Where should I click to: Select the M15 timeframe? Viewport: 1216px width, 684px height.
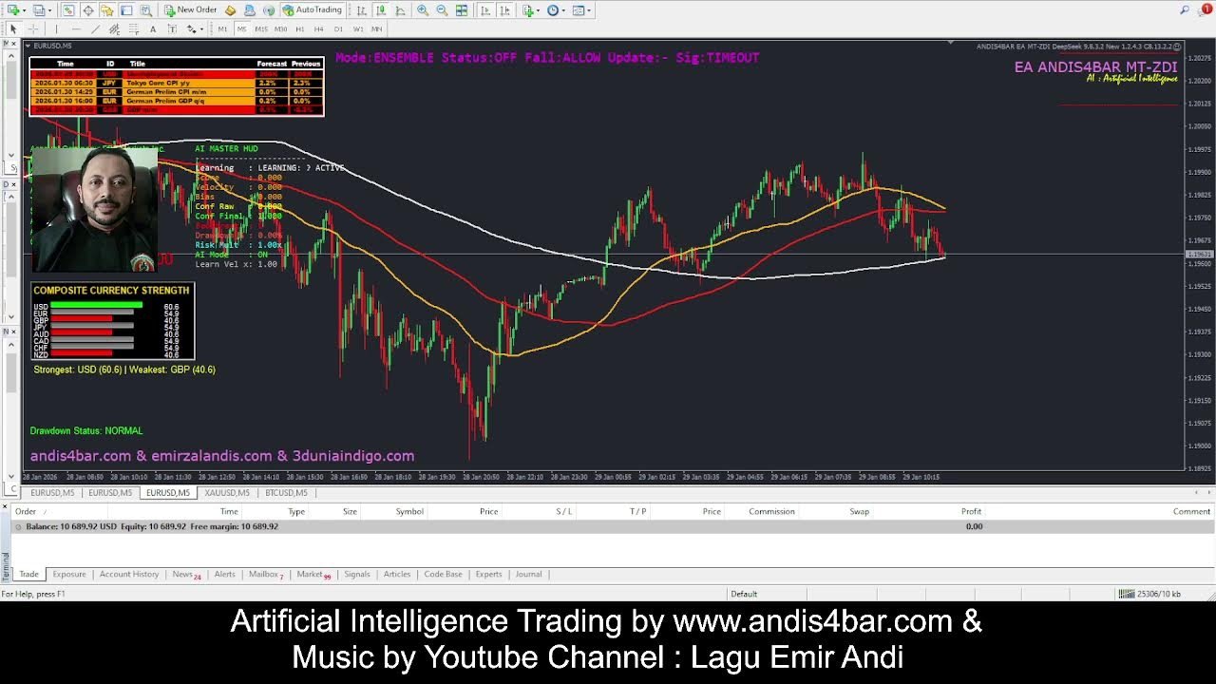click(x=261, y=29)
